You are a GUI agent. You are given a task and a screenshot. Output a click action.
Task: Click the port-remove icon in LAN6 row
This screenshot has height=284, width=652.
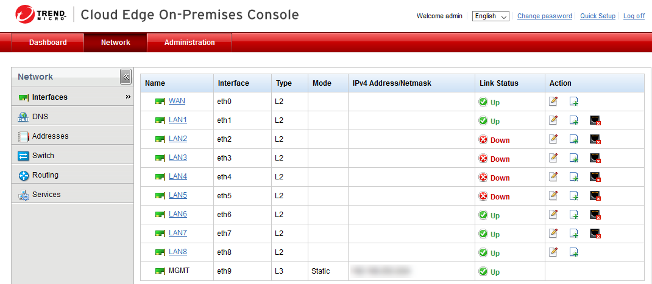pyautogui.click(x=595, y=215)
